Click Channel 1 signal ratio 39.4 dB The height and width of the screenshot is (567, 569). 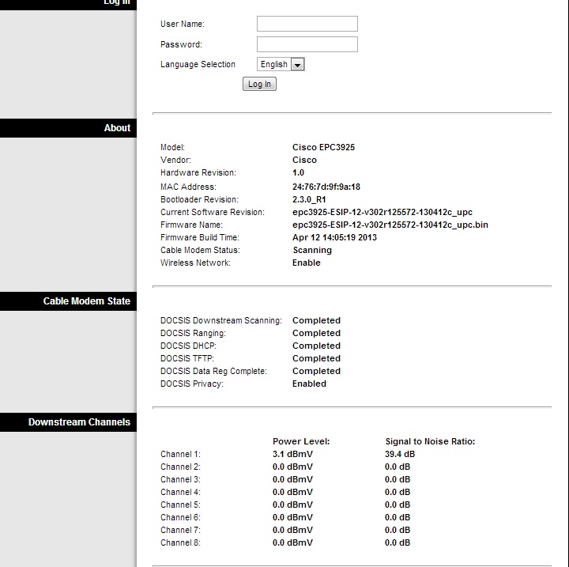point(400,454)
